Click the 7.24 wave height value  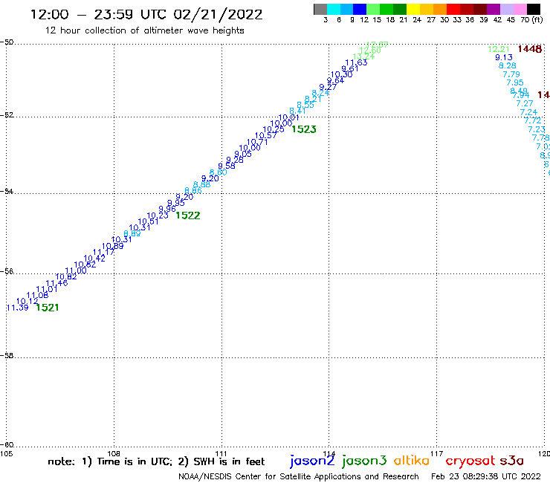(528, 112)
